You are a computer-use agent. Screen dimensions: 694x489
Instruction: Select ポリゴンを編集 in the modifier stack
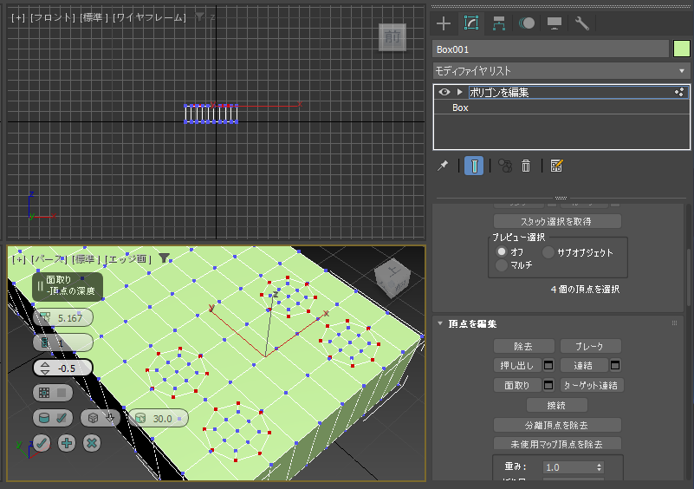click(499, 92)
